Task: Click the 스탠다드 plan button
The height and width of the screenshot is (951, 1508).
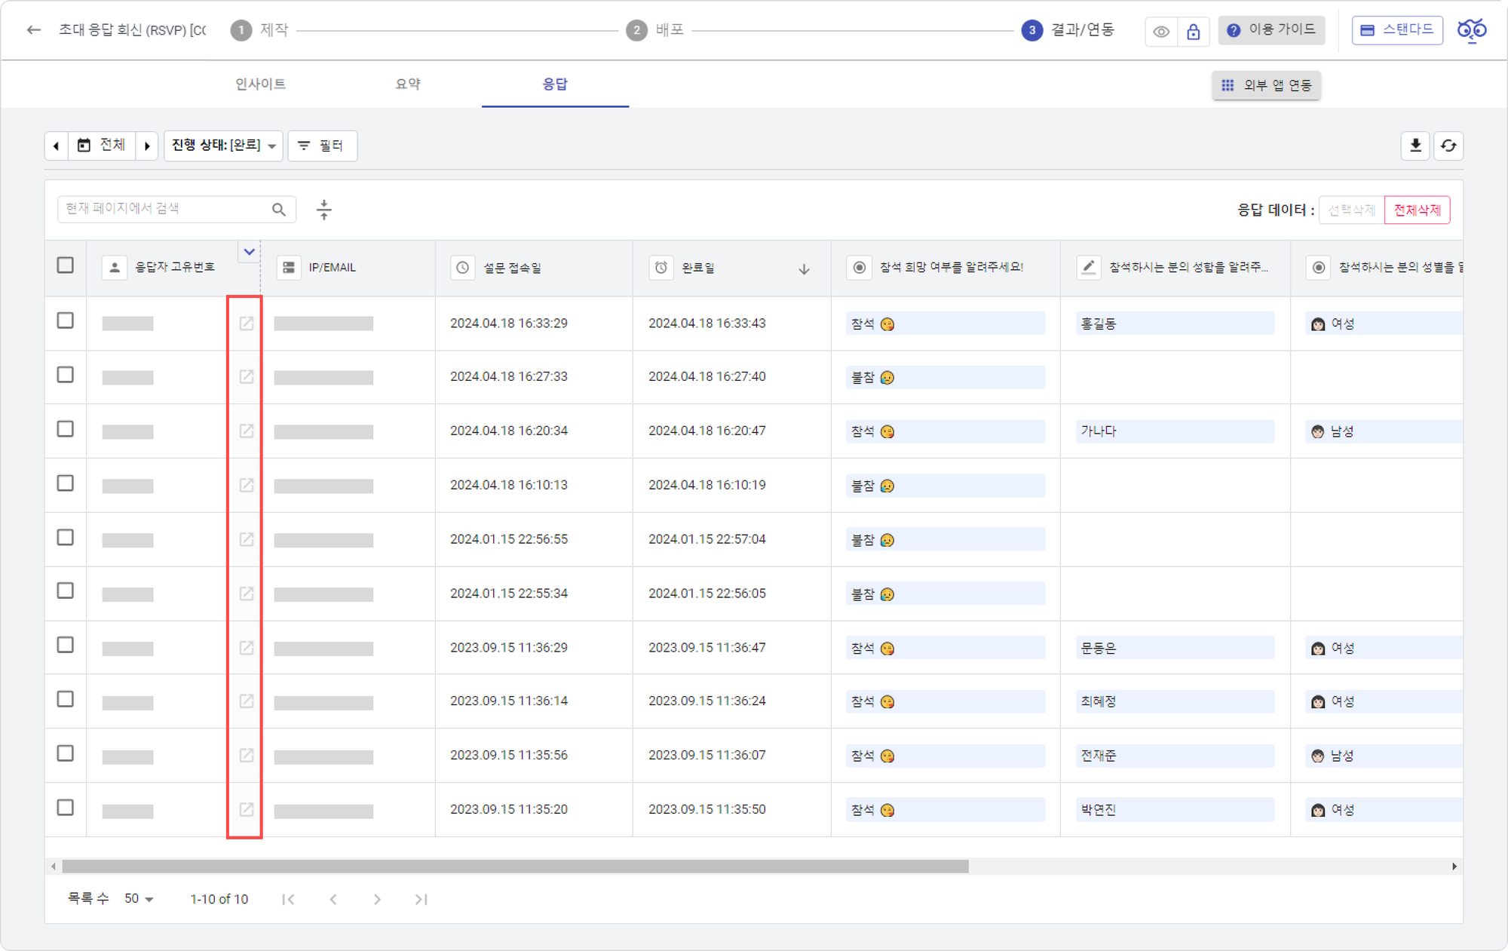Action: (x=1397, y=30)
